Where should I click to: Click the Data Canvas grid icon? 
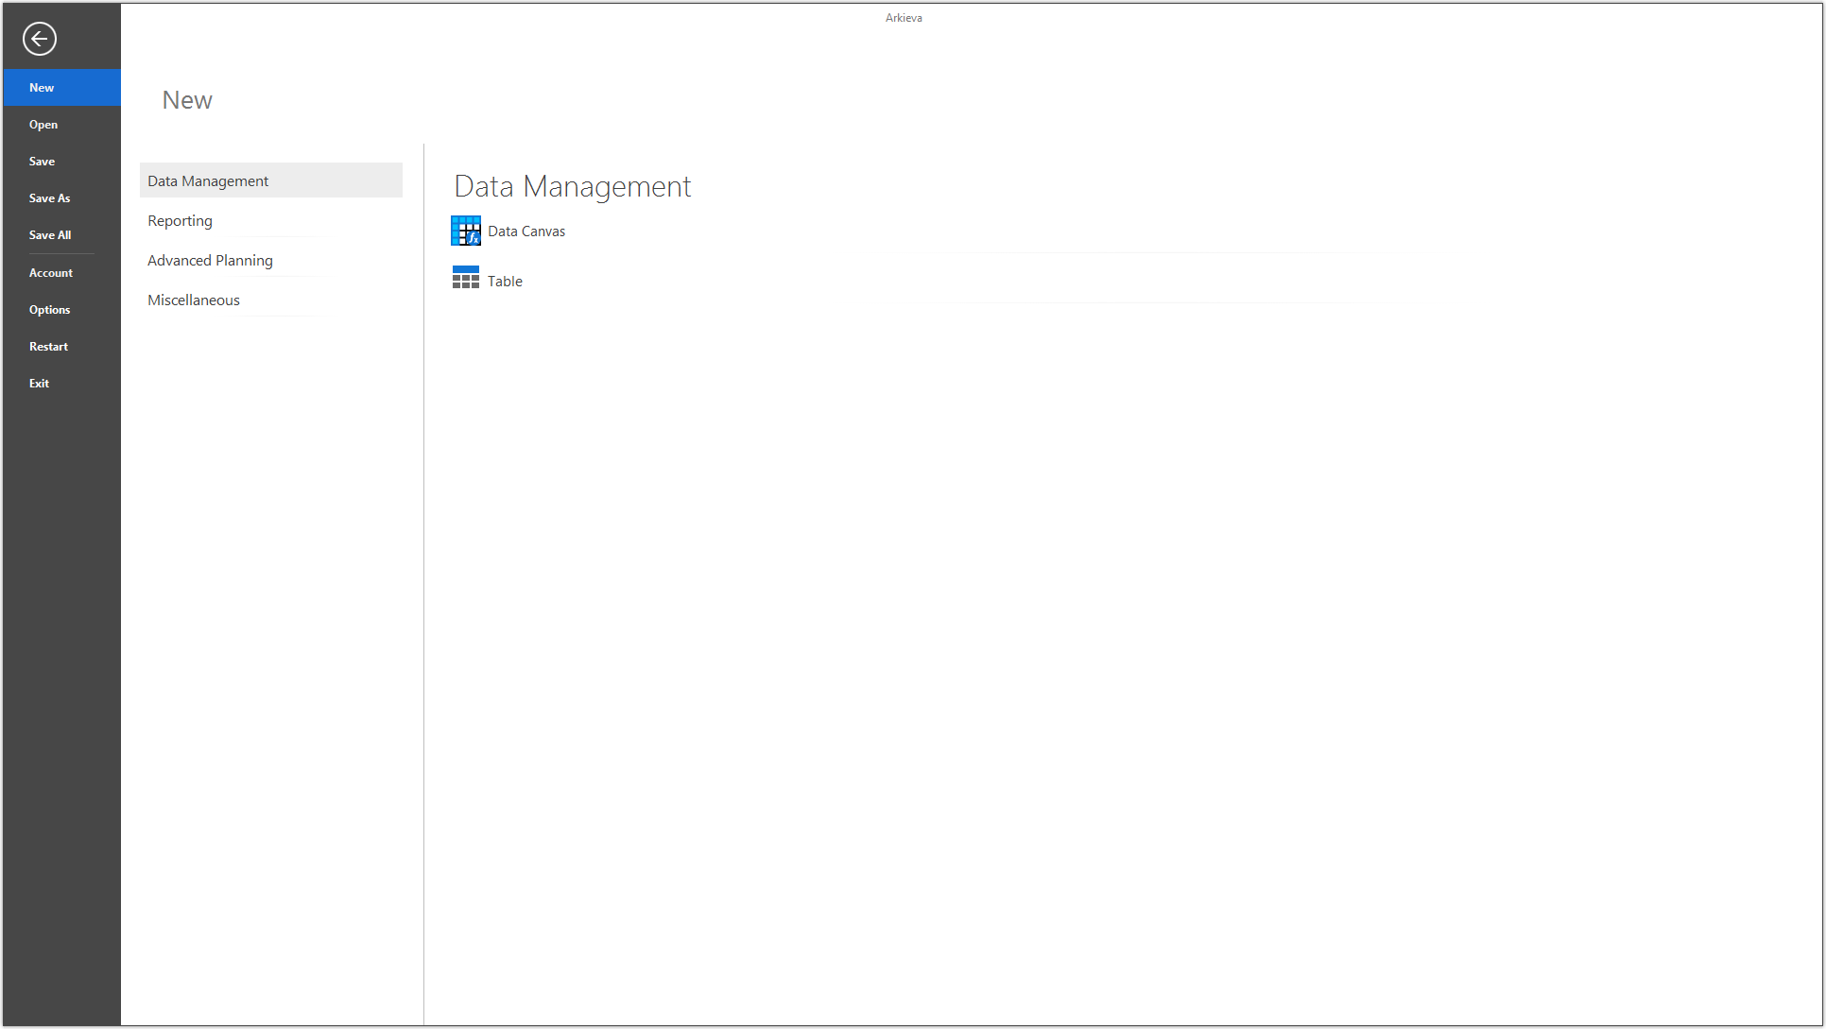(466, 231)
